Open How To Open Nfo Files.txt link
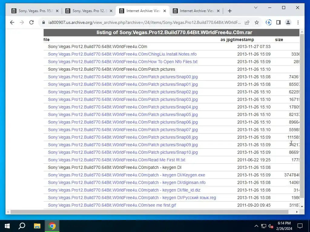The image size is (310, 232). 123,62
